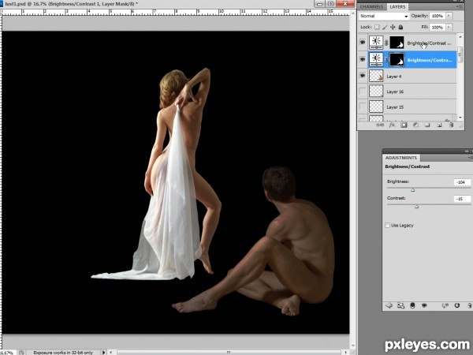Open the Normal blend mode dropdown
Image resolution: width=473 pixels, height=355 pixels.
coord(384,16)
